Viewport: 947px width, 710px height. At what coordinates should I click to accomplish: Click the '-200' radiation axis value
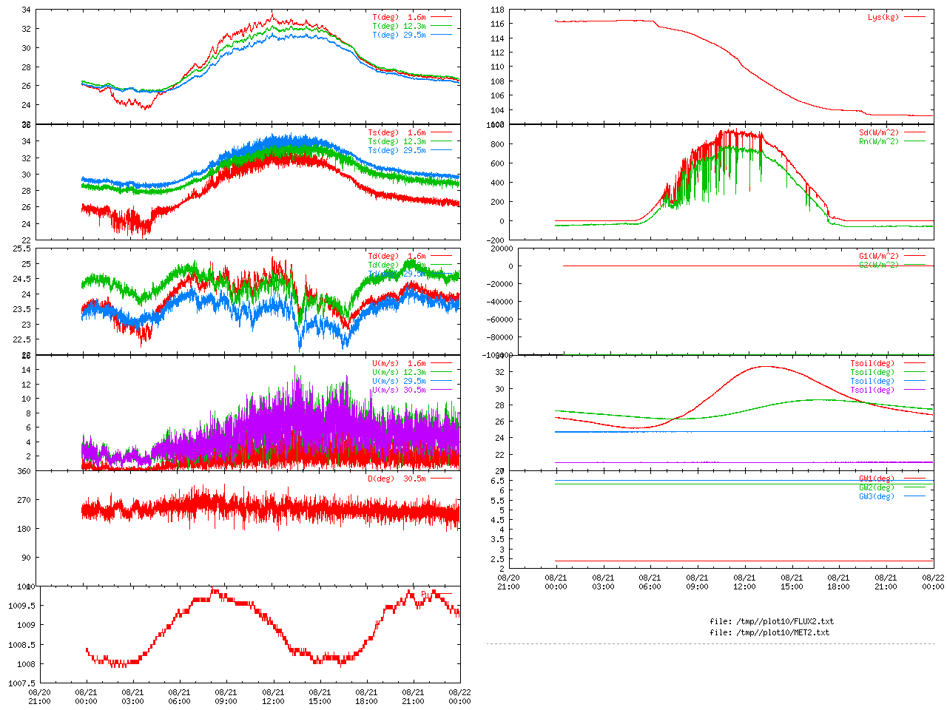pos(495,240)
